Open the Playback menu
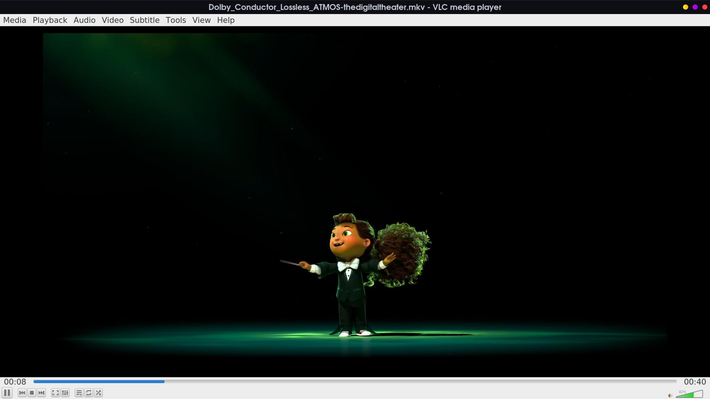The width and height of the screenshot is (710, 399). tap(50, 20)
